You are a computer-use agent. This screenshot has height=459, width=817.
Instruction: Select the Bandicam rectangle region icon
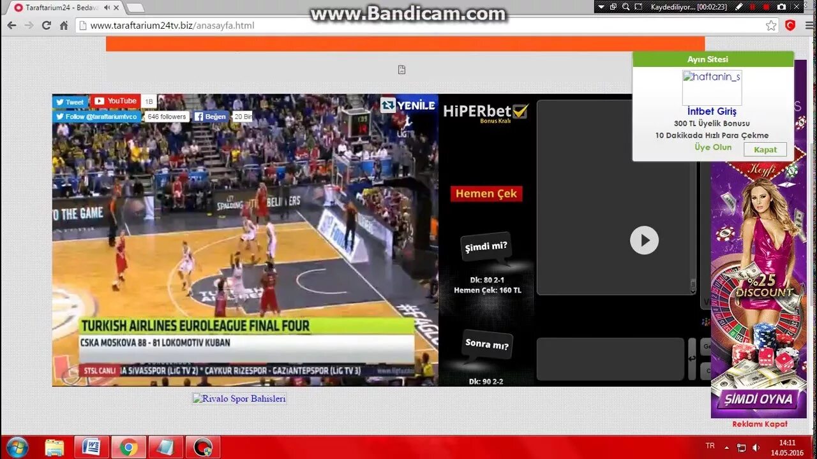point(638,6)
